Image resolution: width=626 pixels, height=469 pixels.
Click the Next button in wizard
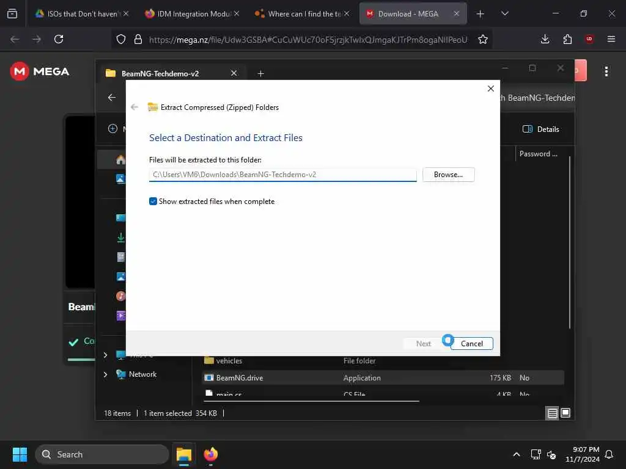[423, 343]
